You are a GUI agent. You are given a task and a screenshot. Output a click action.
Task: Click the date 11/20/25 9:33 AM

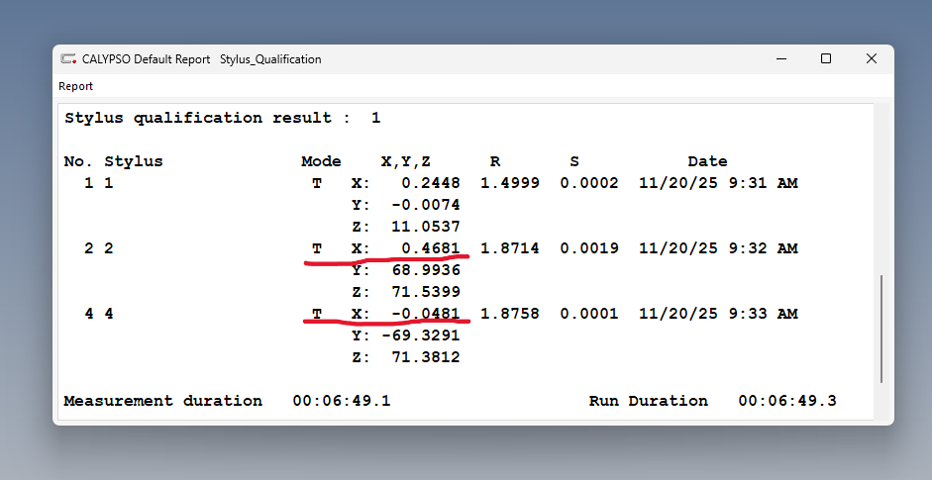coord(718,314)
